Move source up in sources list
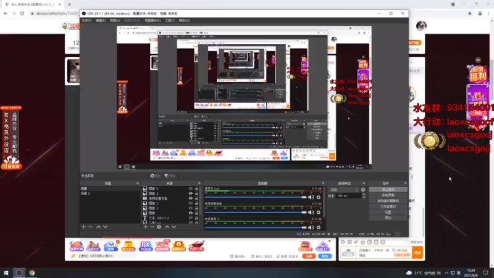Screen dimensions: 494x278 [167, 227]
